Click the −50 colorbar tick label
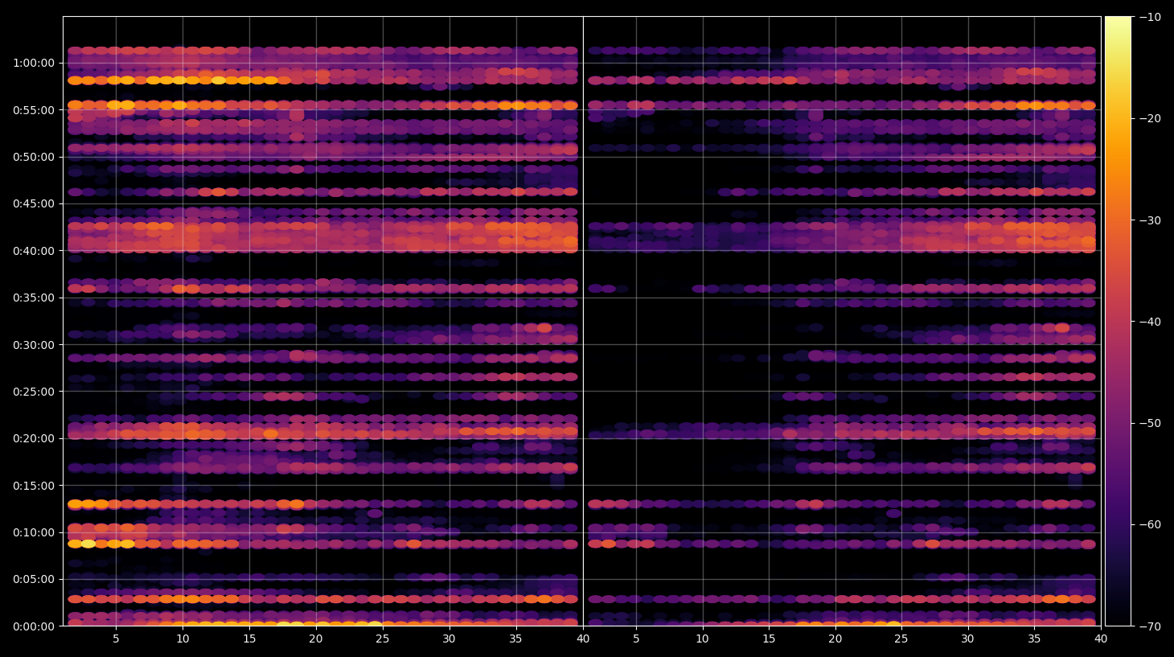This screenshot has width=1174, height=657. pyautogui.click(x=1151, y=423)
